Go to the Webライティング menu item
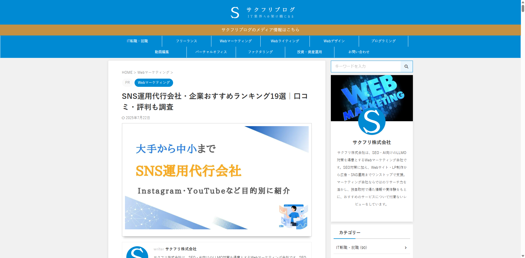Screen dimensions: 525x258 (285, 41)
